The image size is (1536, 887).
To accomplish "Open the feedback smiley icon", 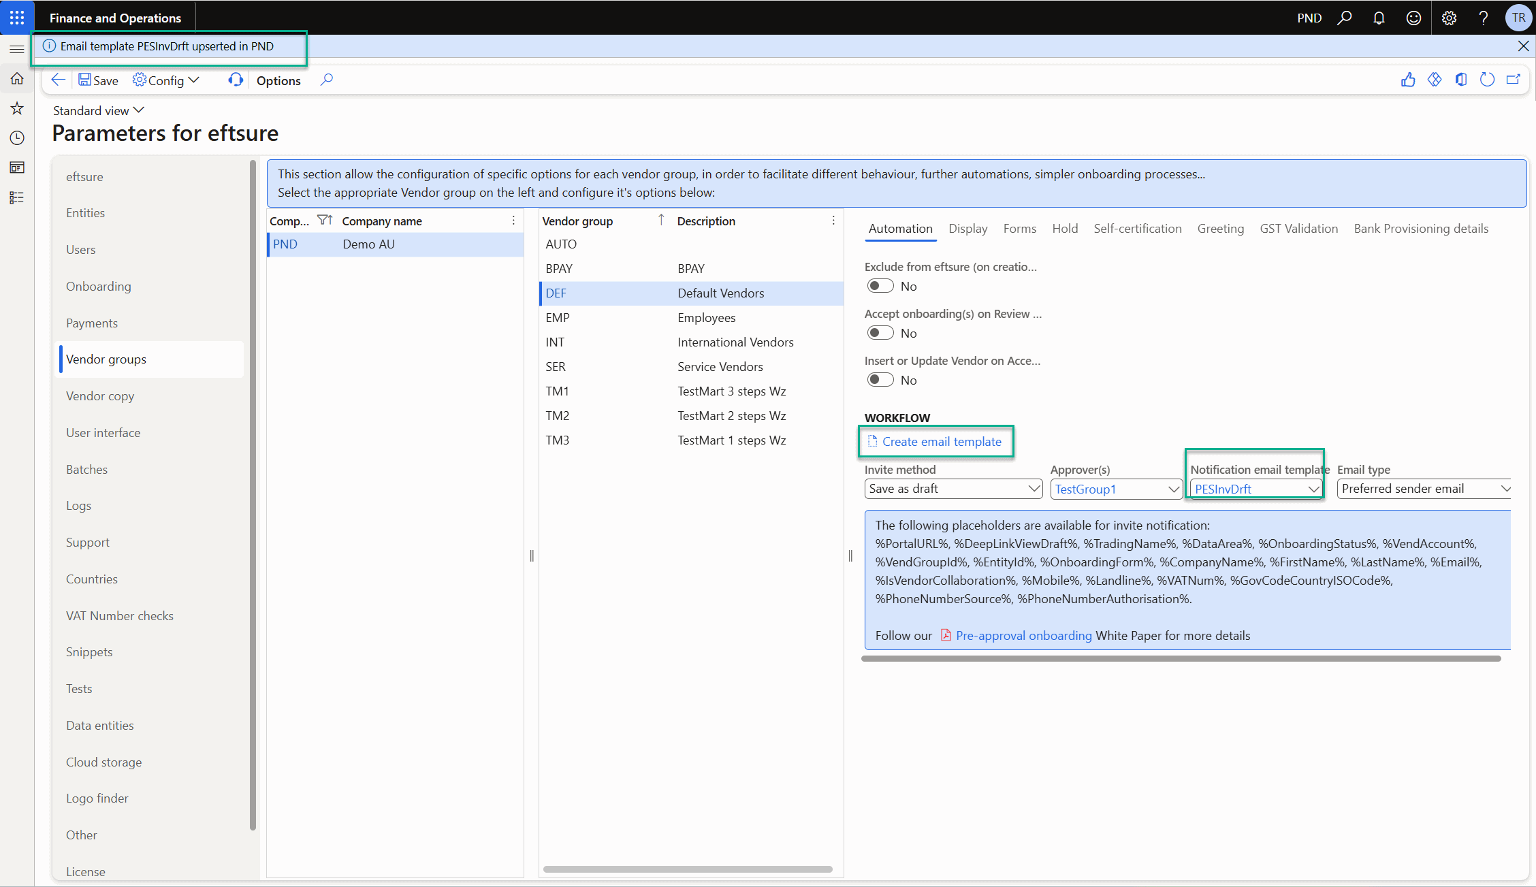I will 1413,18.
